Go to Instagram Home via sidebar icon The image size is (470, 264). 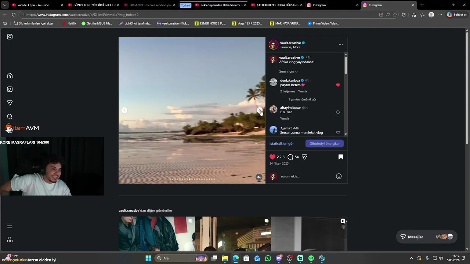10,76
